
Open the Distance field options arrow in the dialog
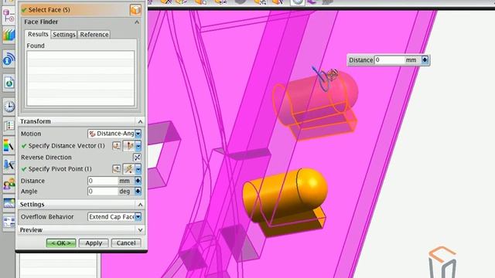click(x=138, y=181)
